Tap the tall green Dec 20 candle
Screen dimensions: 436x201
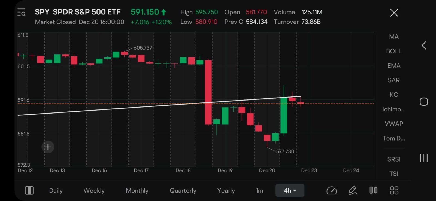pos(284,115)
